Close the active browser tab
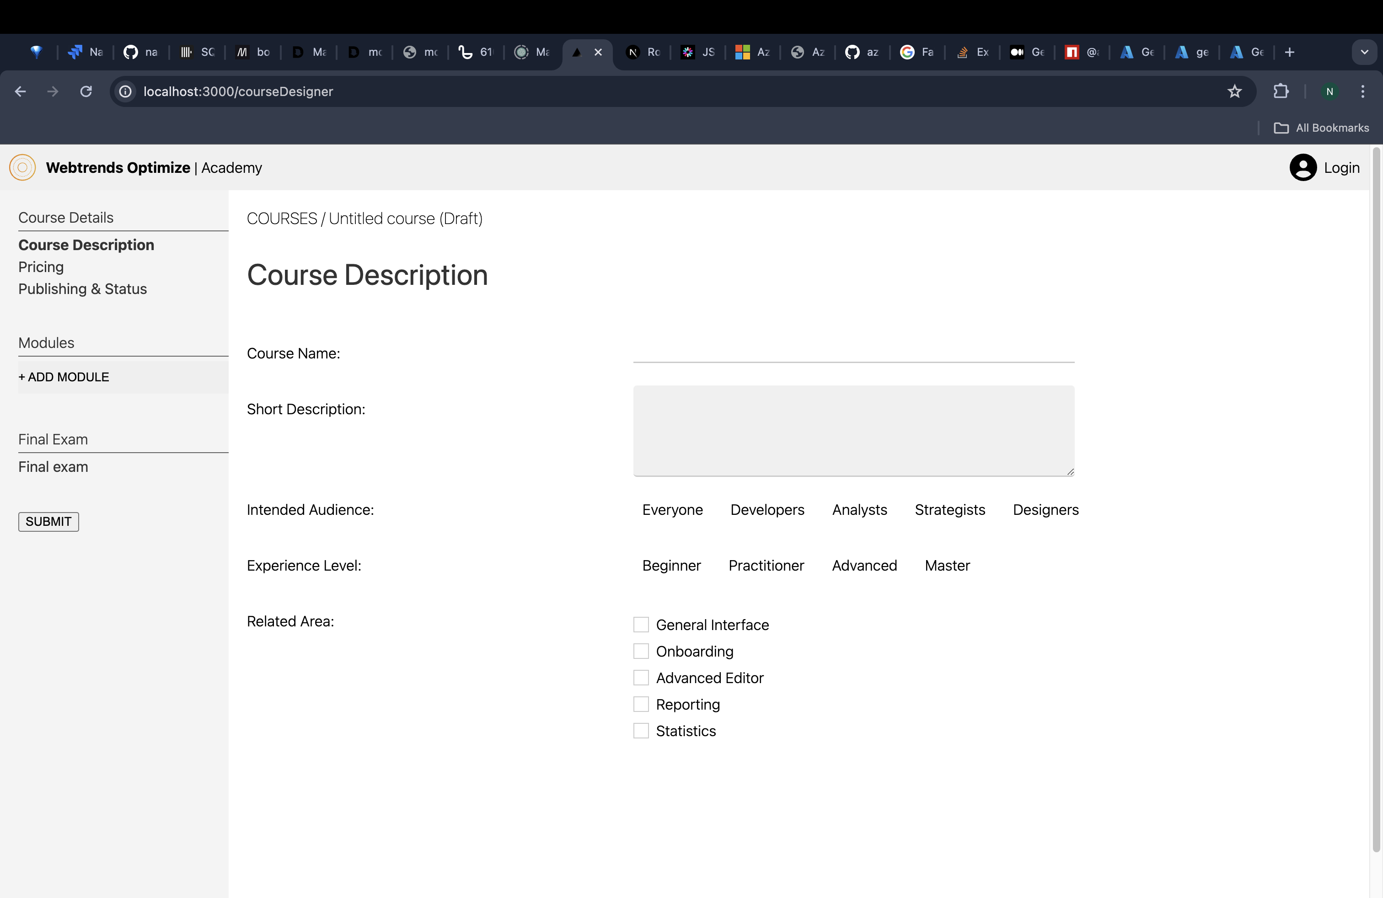Viewport: 1383px width, 898px height. click(598, 52)
